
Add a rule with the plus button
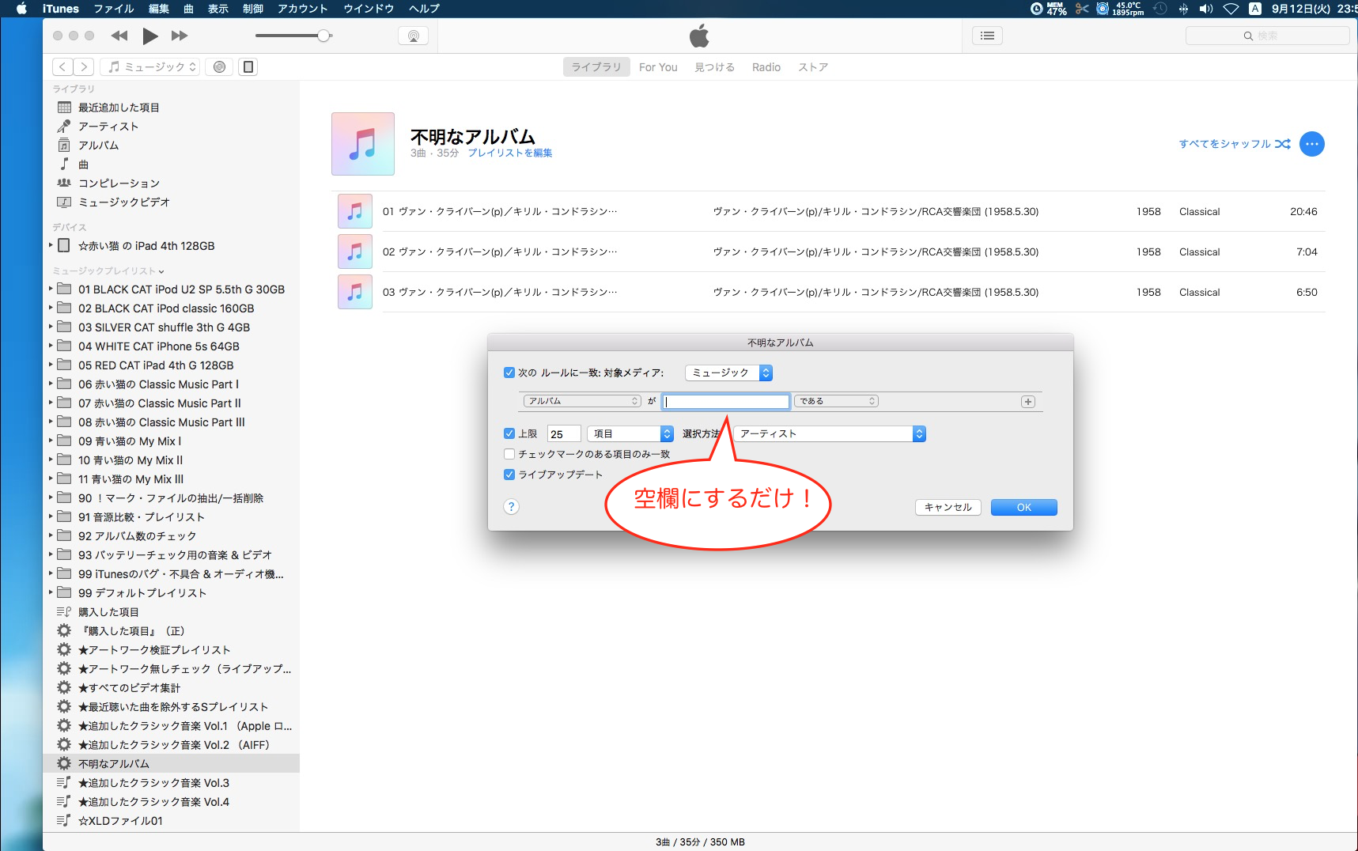pyautogui.click(x=1028, y=402)
